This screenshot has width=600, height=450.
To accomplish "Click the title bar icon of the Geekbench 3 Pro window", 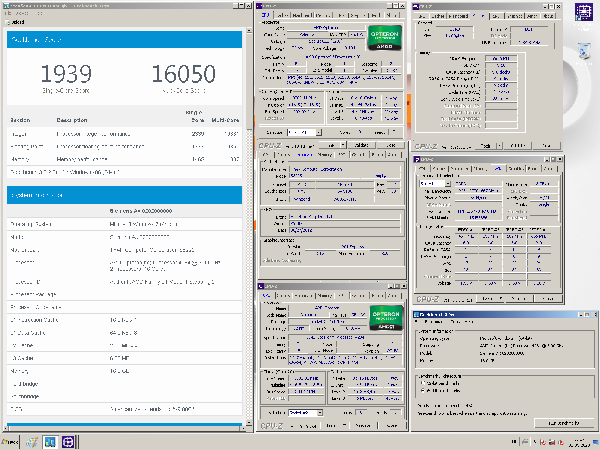I will 416,315.
